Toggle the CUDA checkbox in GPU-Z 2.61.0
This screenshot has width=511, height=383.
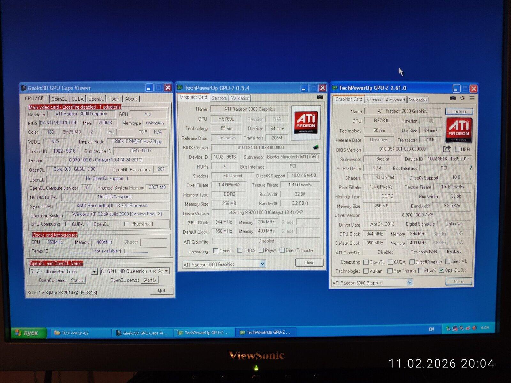click(390, 262)
